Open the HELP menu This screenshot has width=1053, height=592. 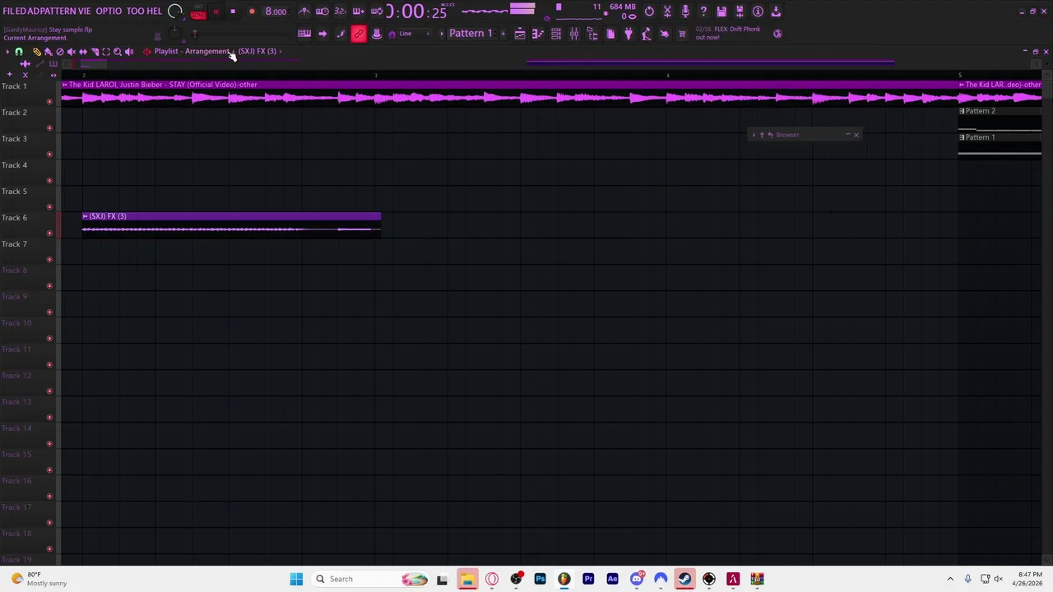[x=153, y=12]
